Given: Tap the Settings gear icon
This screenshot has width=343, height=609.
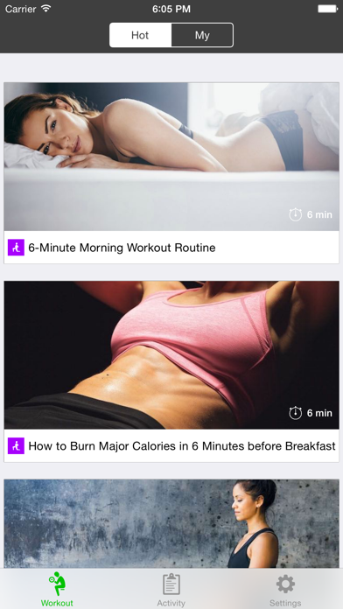Looking at the screenshot, I should (x=285, y=584).
